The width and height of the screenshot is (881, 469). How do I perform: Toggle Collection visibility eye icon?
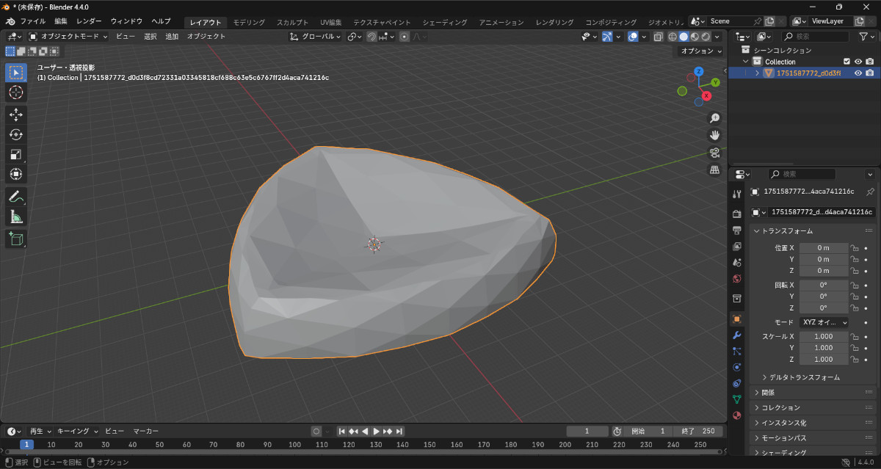click(x=858, y=62)
